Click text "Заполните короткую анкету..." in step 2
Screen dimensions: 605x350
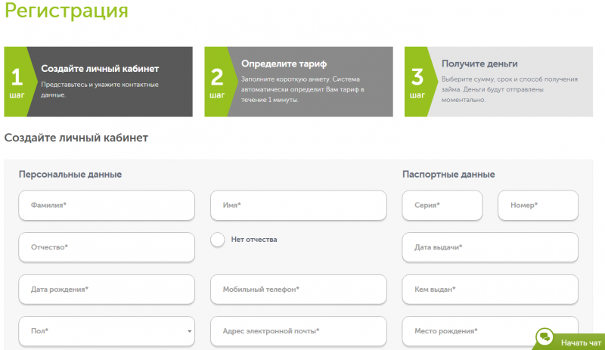302,89
